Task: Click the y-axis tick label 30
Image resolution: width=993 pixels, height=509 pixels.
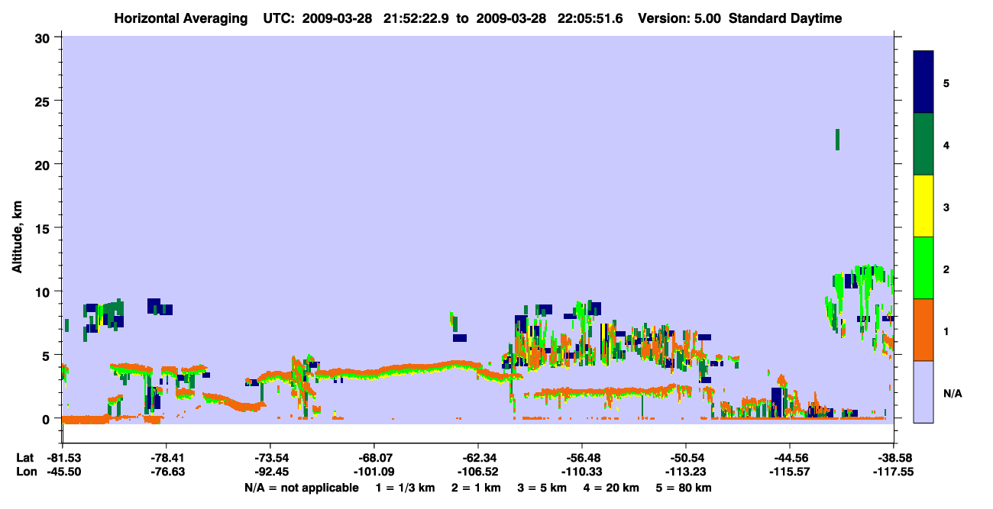Action: 44,37
